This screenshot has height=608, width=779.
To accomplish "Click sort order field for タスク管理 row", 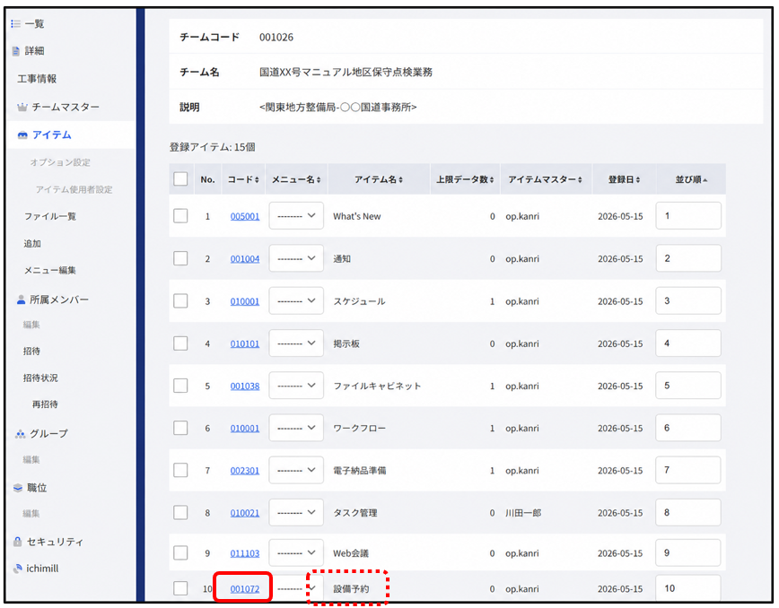I will 688,512.
